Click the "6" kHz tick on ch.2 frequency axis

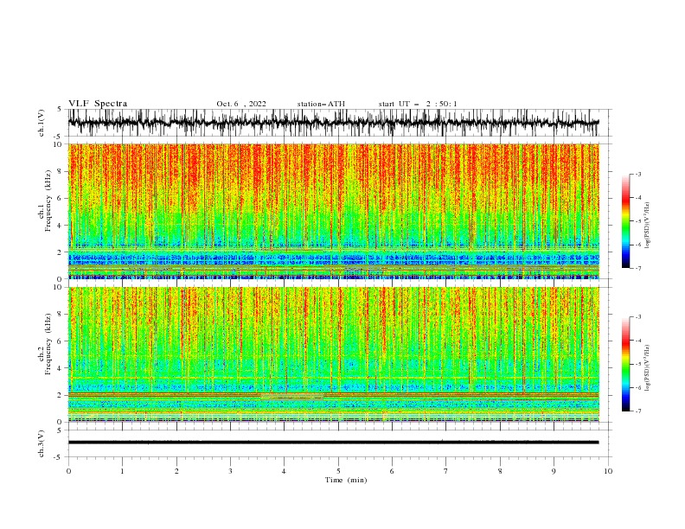point(61,341)
